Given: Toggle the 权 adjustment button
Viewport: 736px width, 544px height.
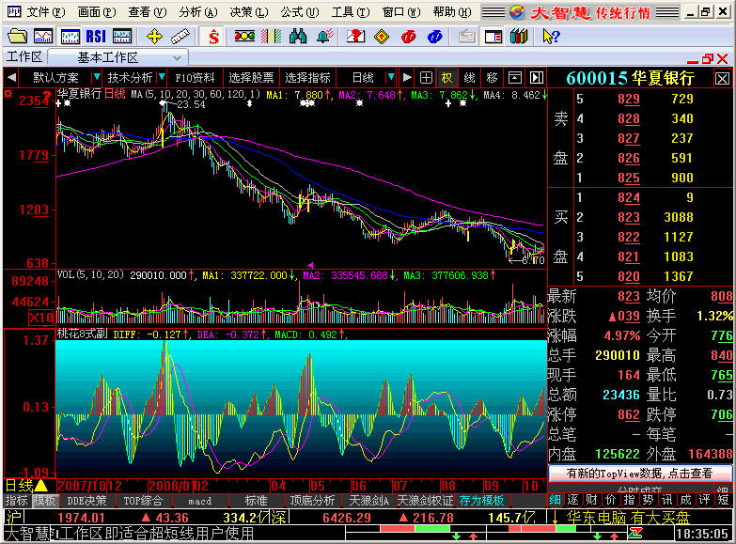Looking at the screenshot, I should 446,77.
